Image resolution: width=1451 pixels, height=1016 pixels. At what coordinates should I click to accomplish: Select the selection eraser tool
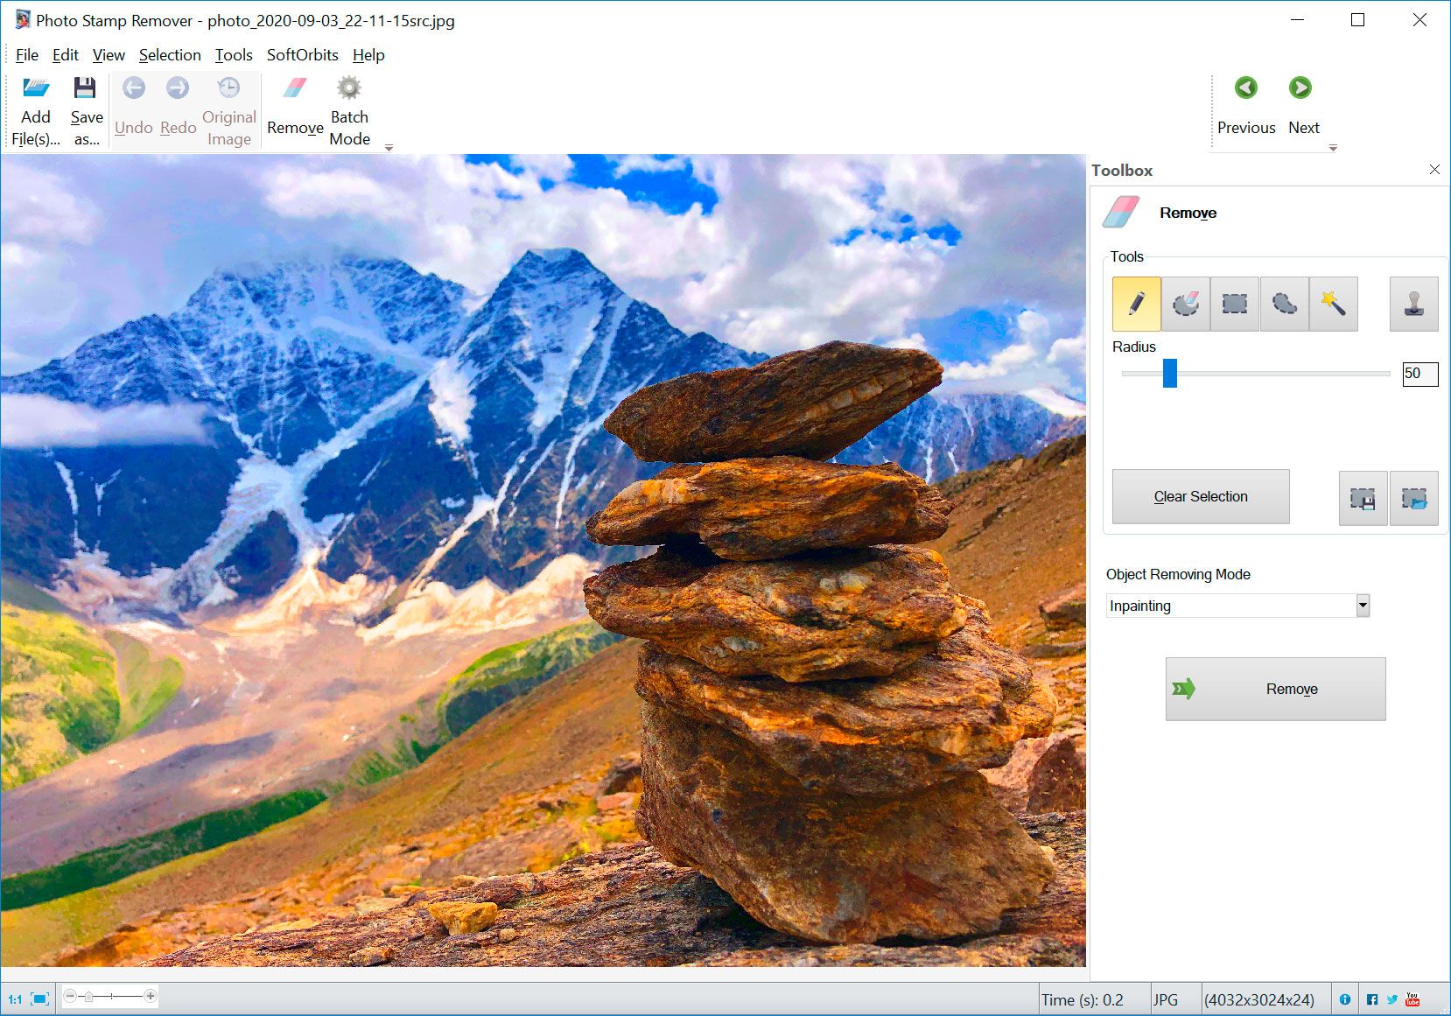(1185, 304)
